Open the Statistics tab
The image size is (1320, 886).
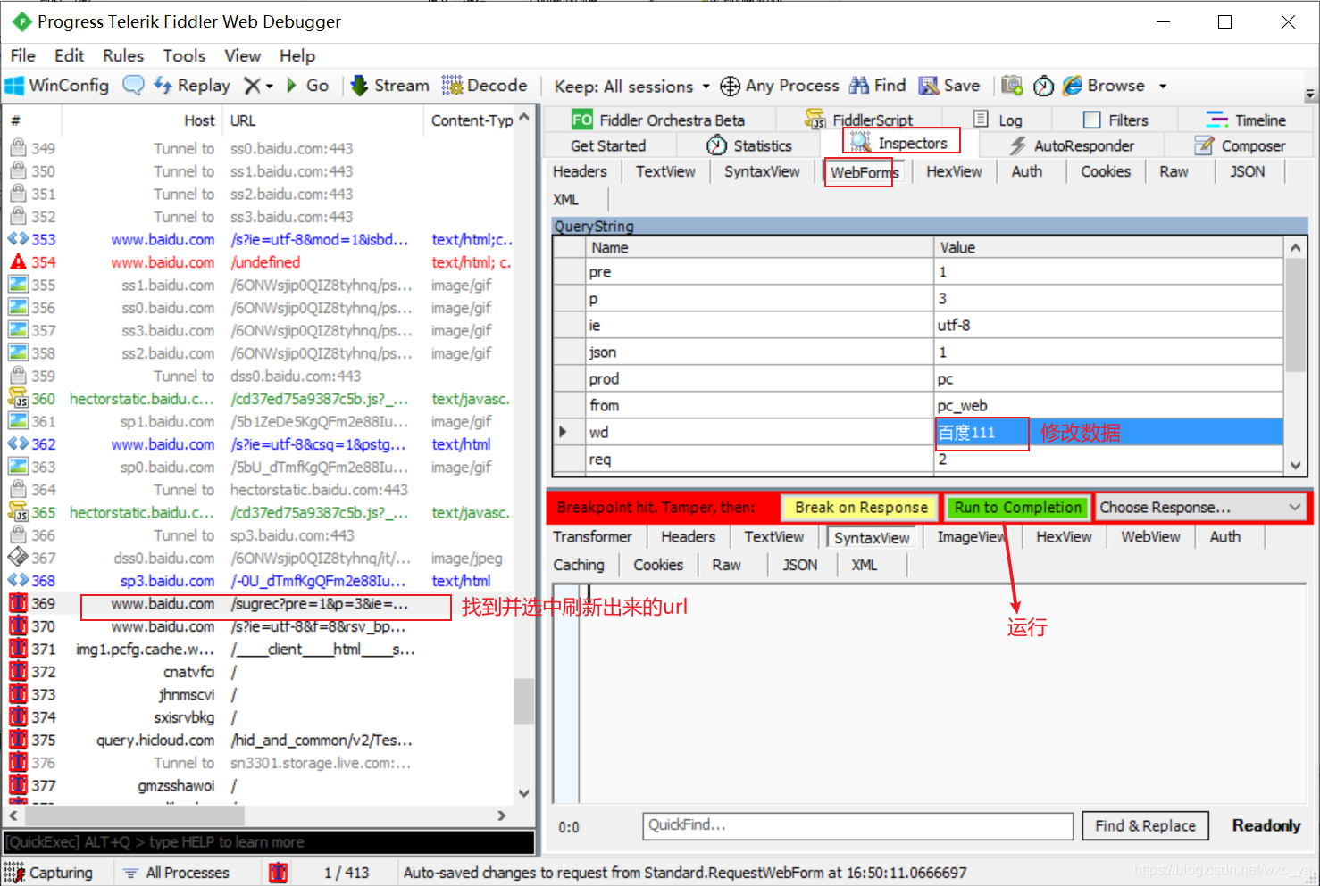[749, 145]
